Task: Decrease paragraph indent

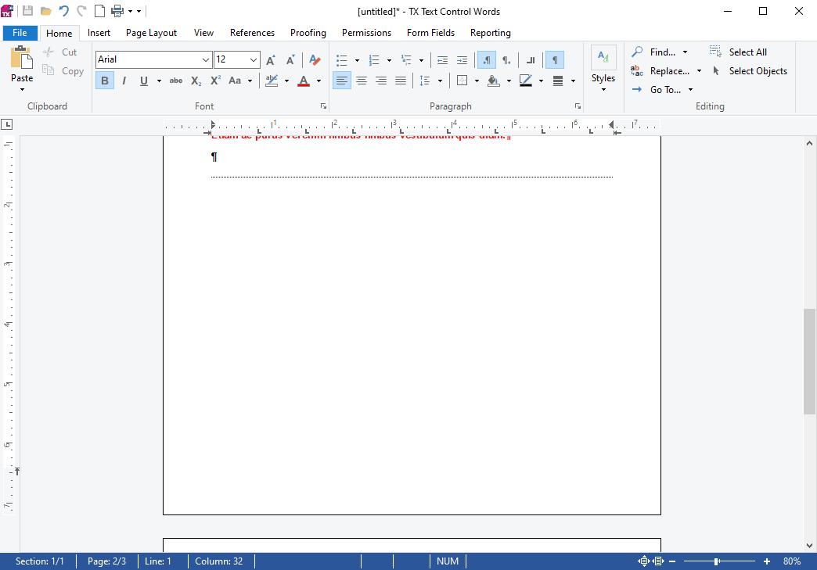Action: coord(442,60)
